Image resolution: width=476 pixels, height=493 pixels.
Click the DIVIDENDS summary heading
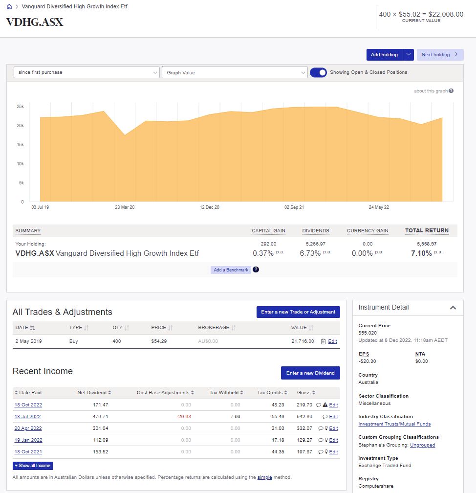(315, 231)
